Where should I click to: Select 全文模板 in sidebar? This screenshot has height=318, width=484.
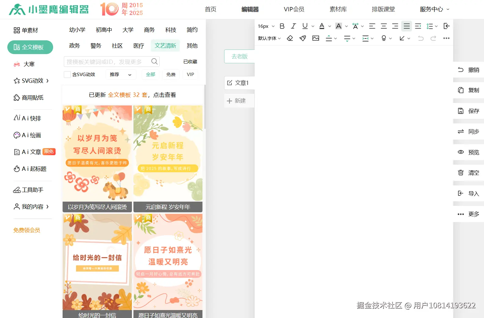[x=30, y=47]
